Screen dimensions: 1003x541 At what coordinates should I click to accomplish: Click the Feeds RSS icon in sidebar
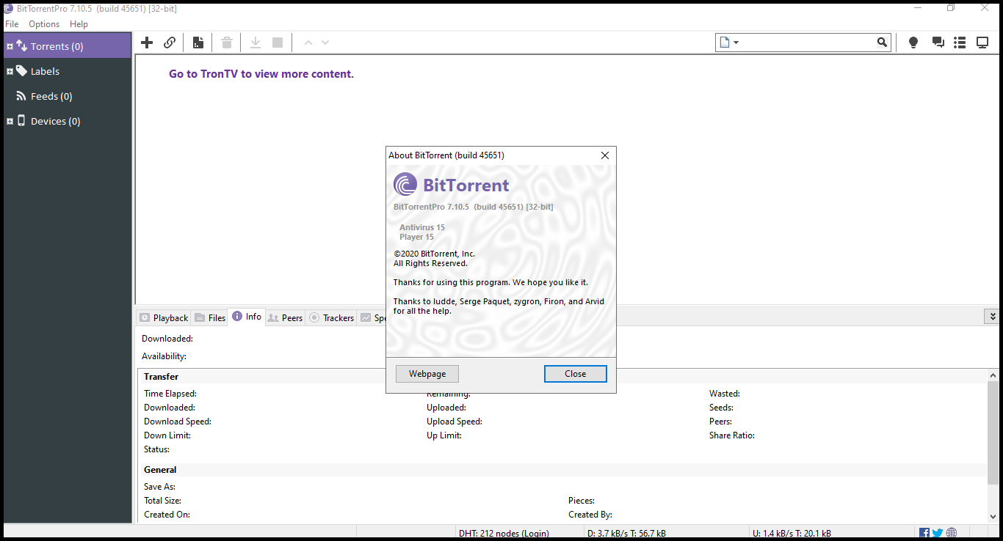click(x=21, y=96)
